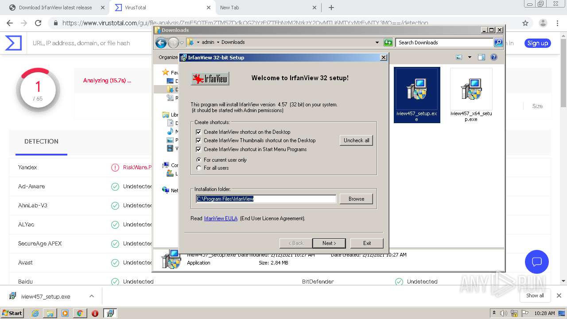Click the change view icon in Explorer
This screenshot has width=567, height=319.
click(x=459, y=57)
